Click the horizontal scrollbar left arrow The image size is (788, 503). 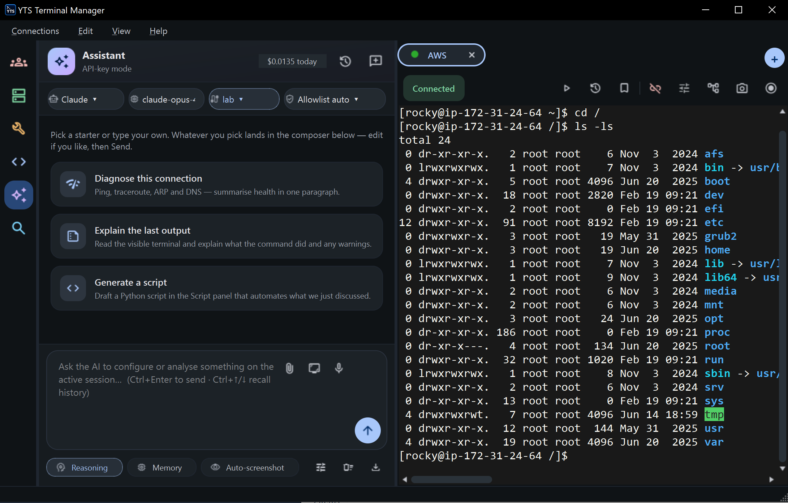tap(405, 480)
